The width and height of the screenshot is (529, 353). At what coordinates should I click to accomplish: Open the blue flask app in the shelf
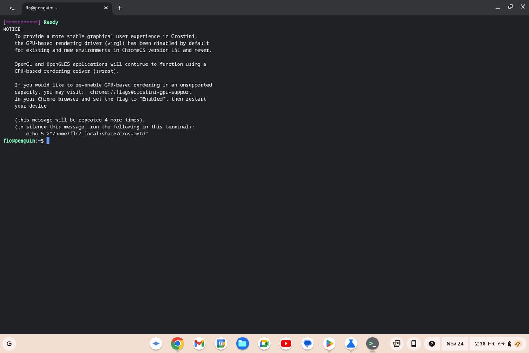350,344
